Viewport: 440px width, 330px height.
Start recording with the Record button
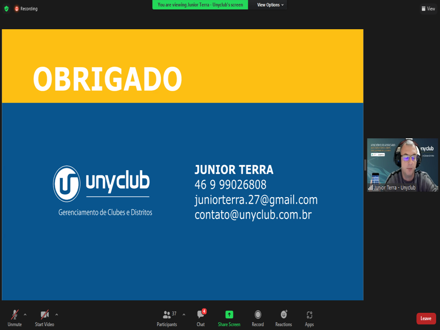point(258,317)
